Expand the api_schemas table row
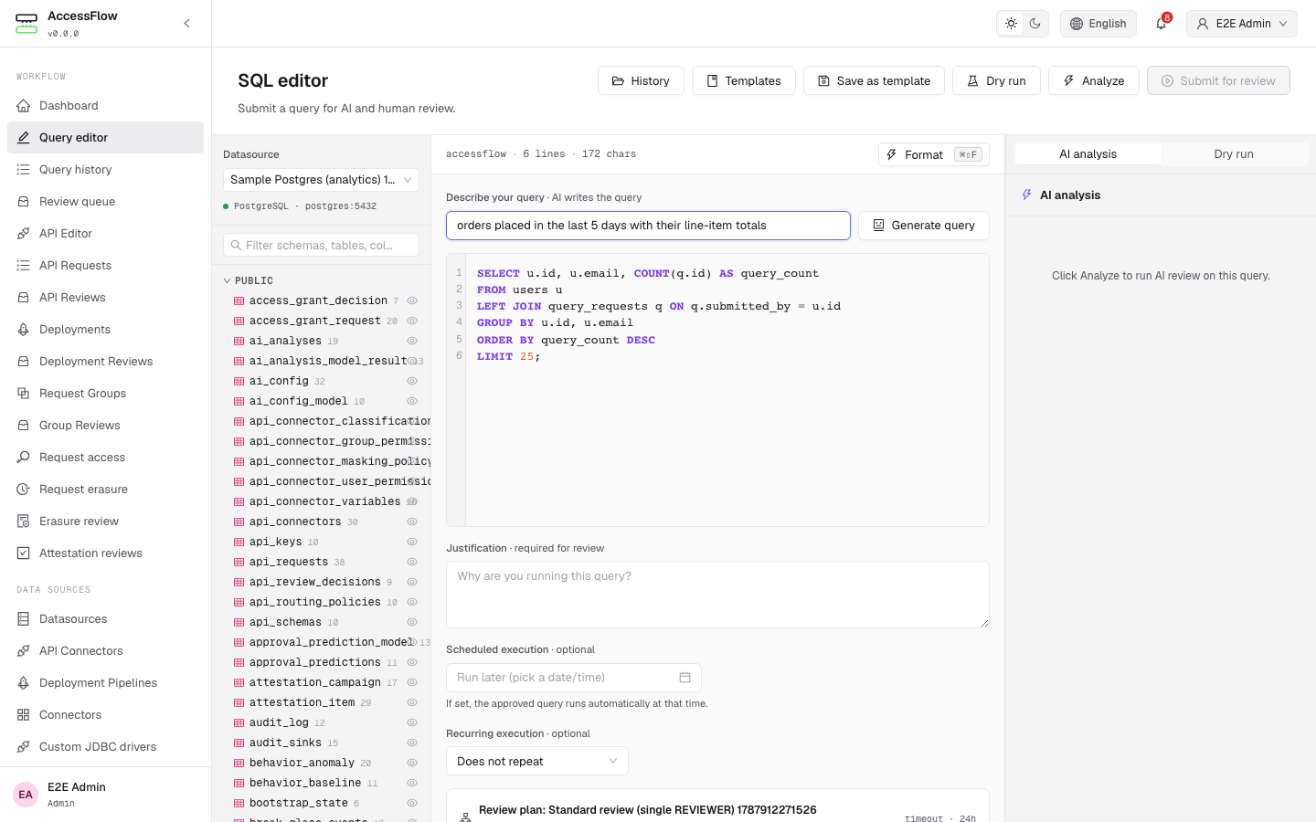Screen dimensions: 1316x822 click(x=321, y=622)
